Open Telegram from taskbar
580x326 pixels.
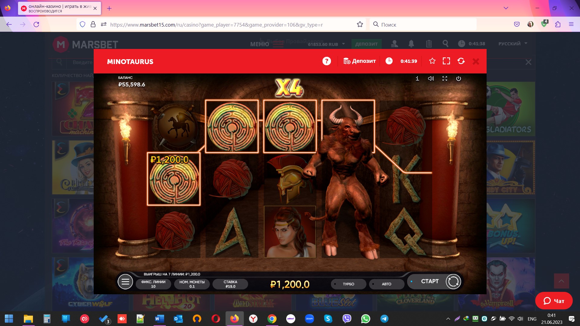point(384,319)
